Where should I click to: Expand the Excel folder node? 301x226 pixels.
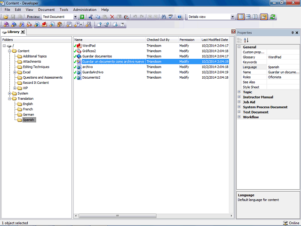coord(15,72)
